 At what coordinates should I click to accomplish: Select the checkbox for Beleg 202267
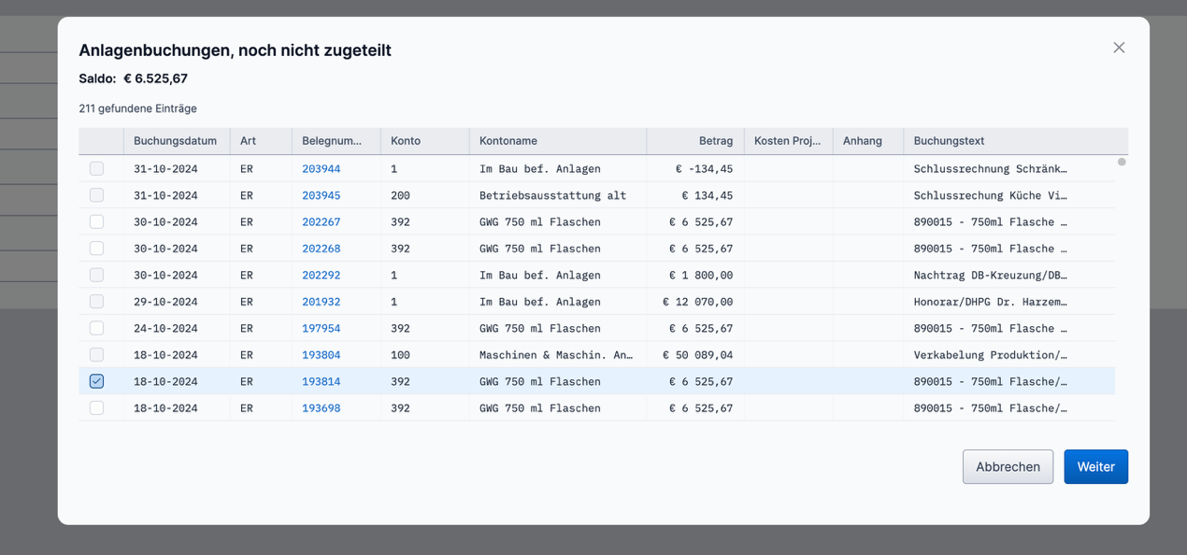point(97,222)
